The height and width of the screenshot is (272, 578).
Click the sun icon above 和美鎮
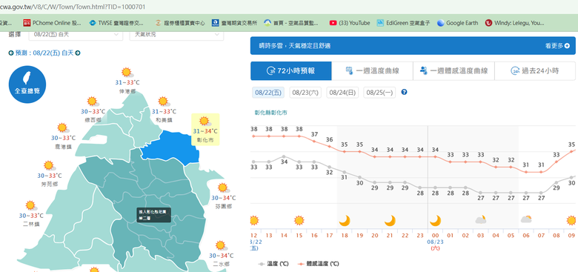163,102
